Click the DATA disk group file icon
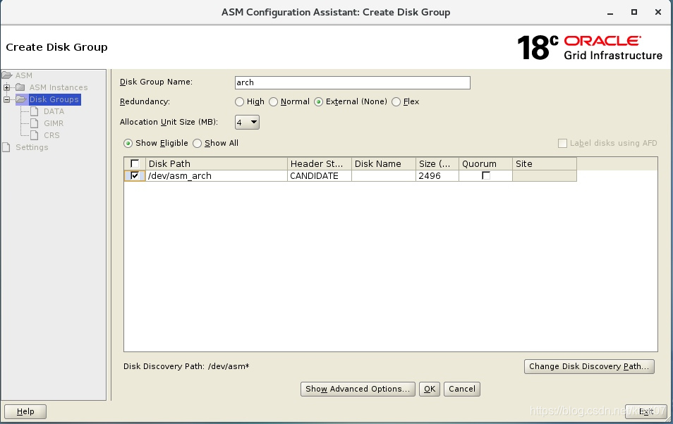Image resolution: width=673 pixels, height=424 pixels. click(35, 111)
